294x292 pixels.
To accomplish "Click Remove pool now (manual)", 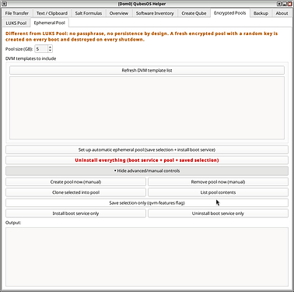I will [x=218, y=182].
